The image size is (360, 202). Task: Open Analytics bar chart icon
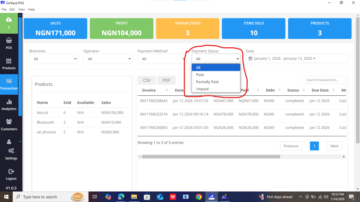(9, 102)
